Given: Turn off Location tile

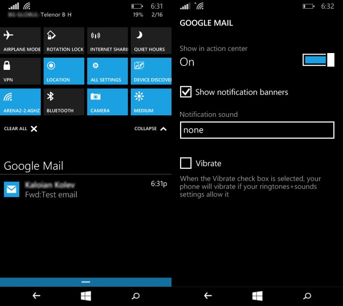Looking at the screenshot, I should click(x=64, y=71).
